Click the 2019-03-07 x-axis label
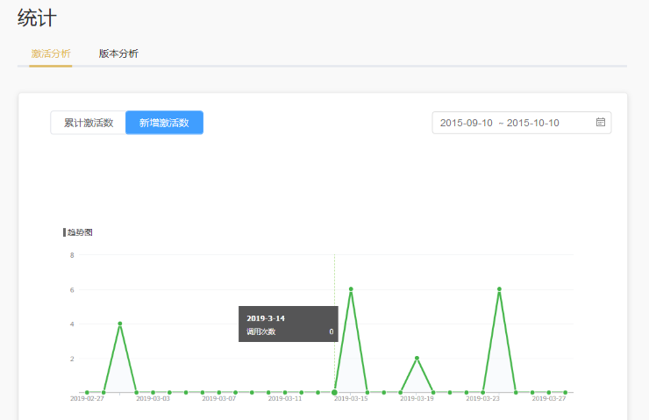The height and width of the screenshot is (420, 649). 219,399
